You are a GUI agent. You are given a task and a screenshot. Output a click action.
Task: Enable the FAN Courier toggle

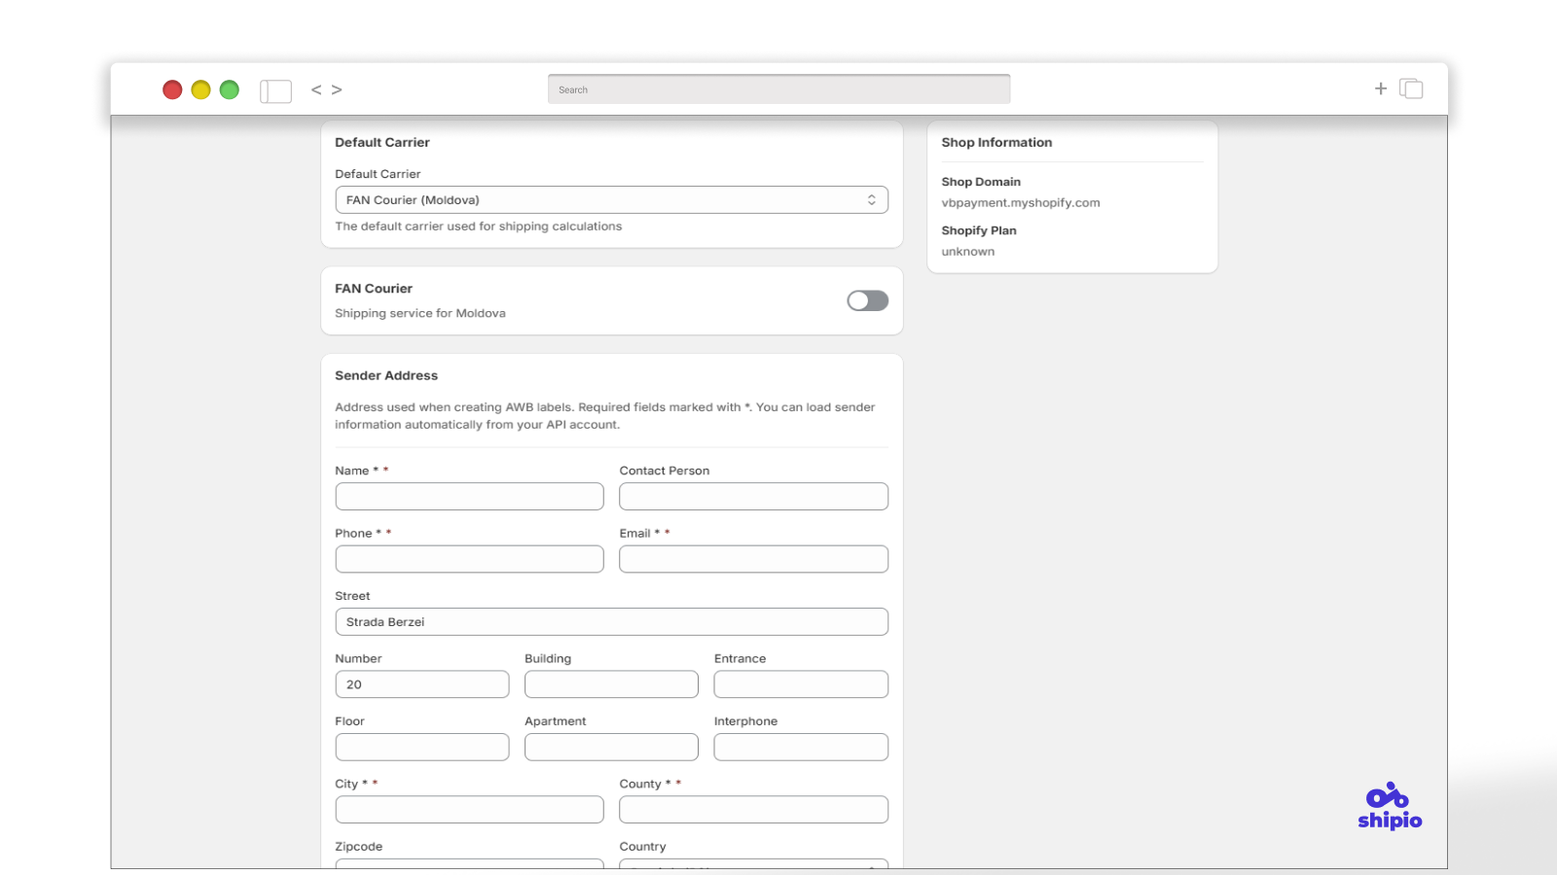tap(867, 301)
